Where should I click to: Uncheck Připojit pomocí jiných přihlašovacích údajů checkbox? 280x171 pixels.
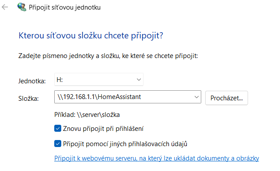click(x=58, y=144)
